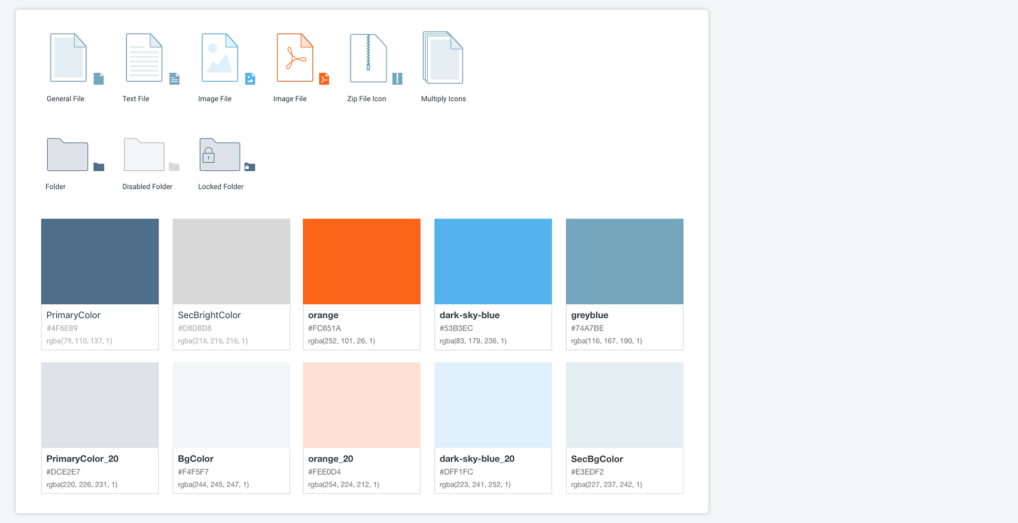The width and height of the screenshot is (1018, 523).
Task: Select the orange color swatch
Action: pos(362,261)
